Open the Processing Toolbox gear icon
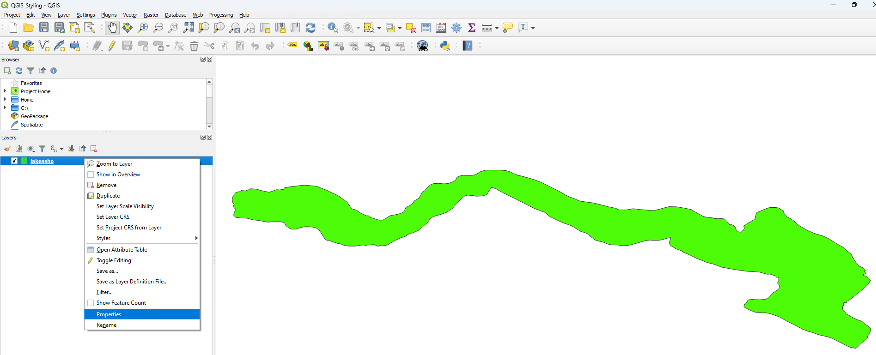876x355 pixels. click(456, 28)
